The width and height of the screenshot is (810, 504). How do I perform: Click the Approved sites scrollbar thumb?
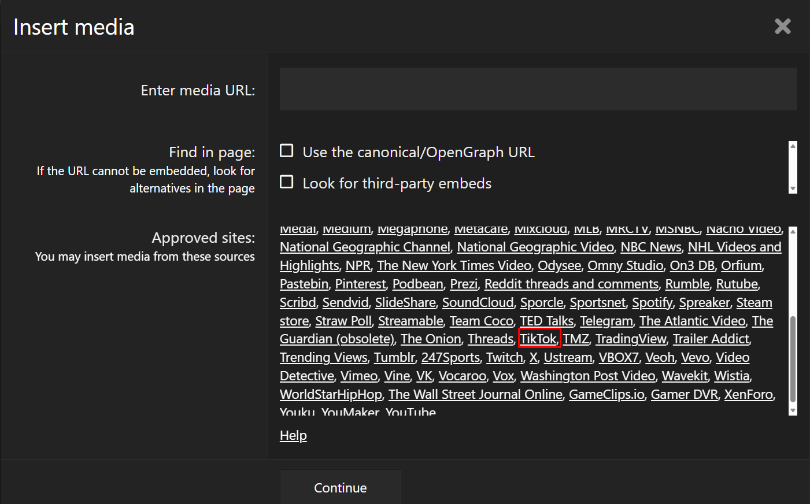tap(793, 360)
